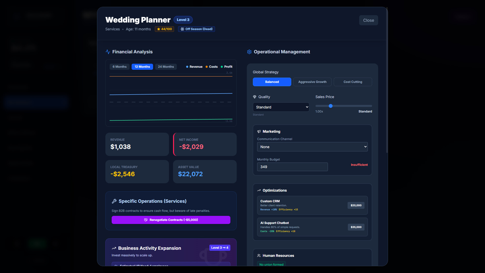The width and height of the screenshot is (485, 273).
Task: Click the Human Resources people icon
Action: click(x=259, y=256)
